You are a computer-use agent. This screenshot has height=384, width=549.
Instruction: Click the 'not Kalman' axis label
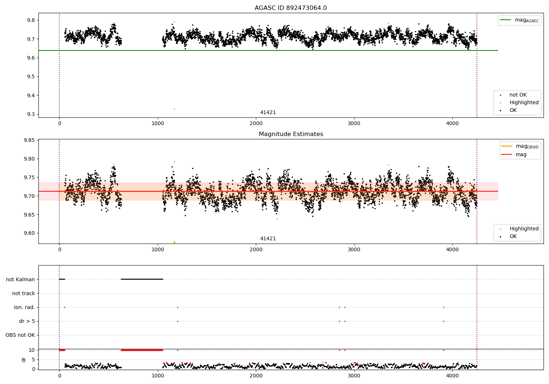point(20,279)
